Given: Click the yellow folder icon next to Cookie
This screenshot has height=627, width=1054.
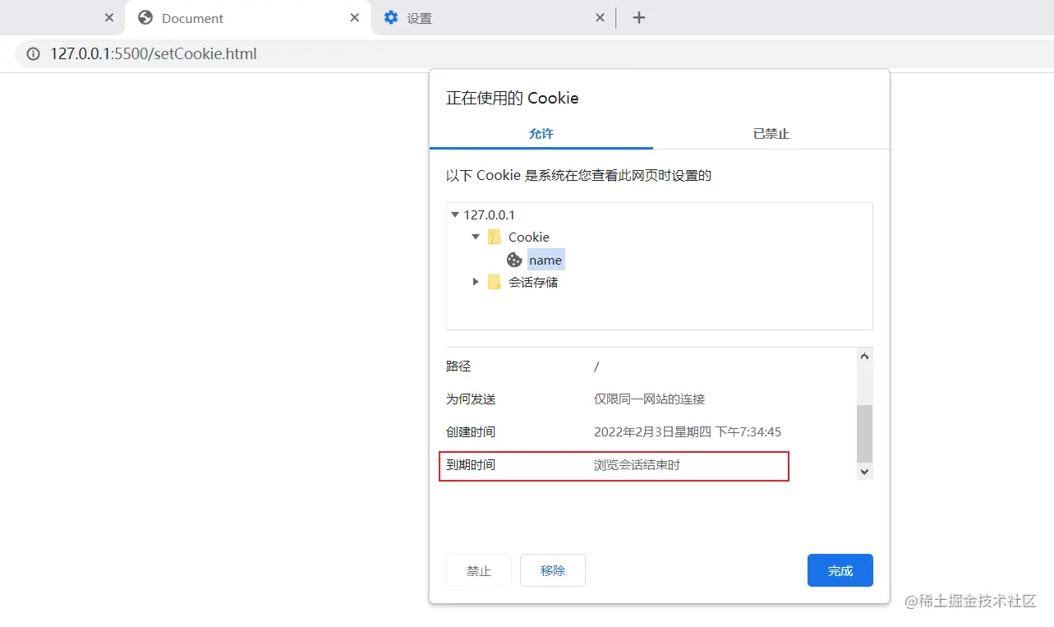Looking at the screenshot, I should coord(494,237).
